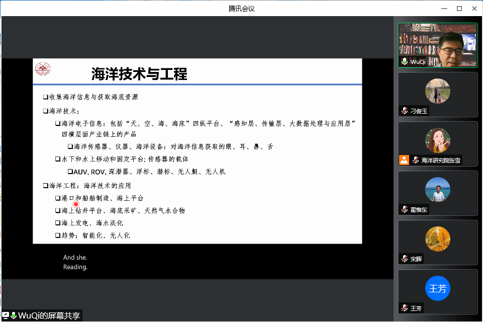Image resolution: width=483 pixels, height=322 pixels.
Task: Click the university logo on the slide
Action: tap(43, 69)
